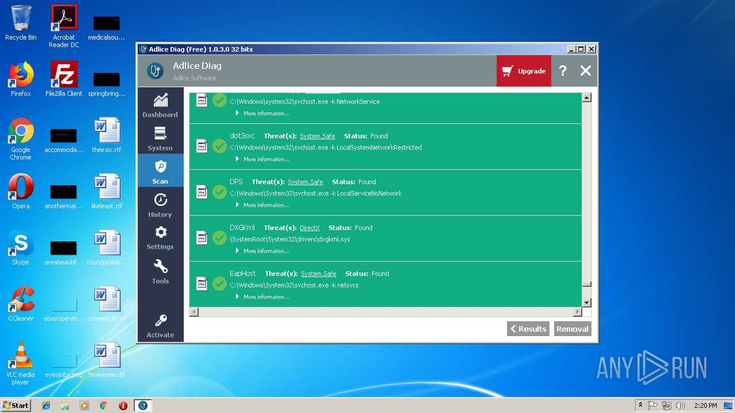
Task: Select dot3svc service name text
Action: coord(242,136)
